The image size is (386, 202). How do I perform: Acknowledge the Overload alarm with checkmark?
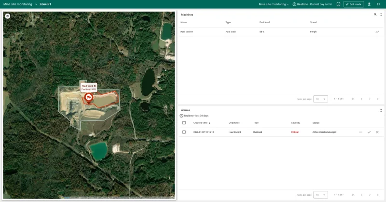pyautogui.click(x=369, y=132)
